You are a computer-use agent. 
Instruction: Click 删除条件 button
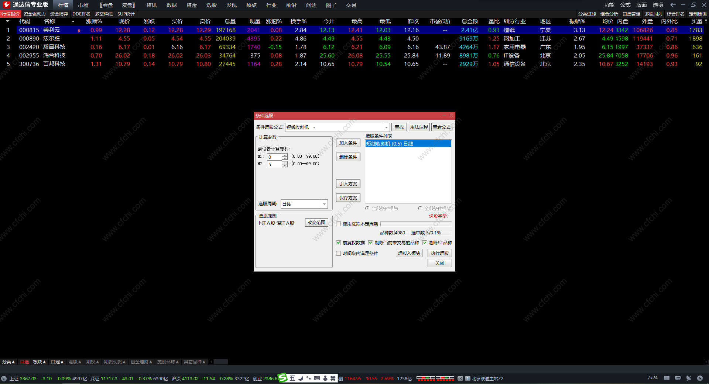(x=348, y=157)
